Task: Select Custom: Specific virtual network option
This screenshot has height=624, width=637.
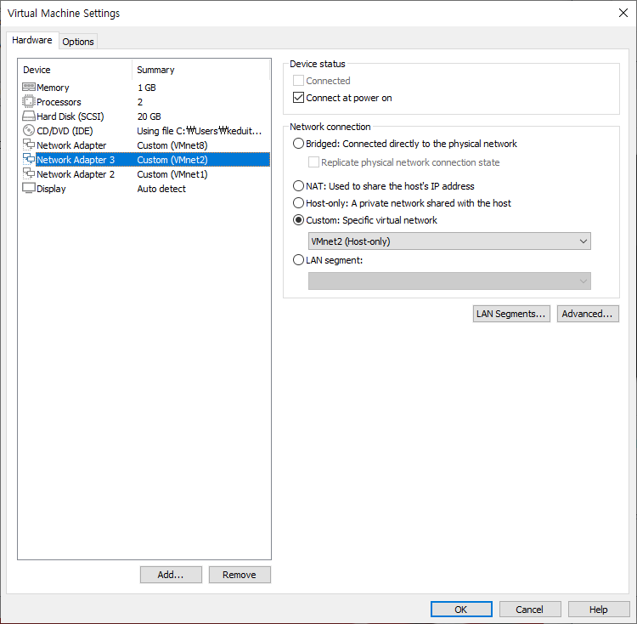Action: [298, 220]
